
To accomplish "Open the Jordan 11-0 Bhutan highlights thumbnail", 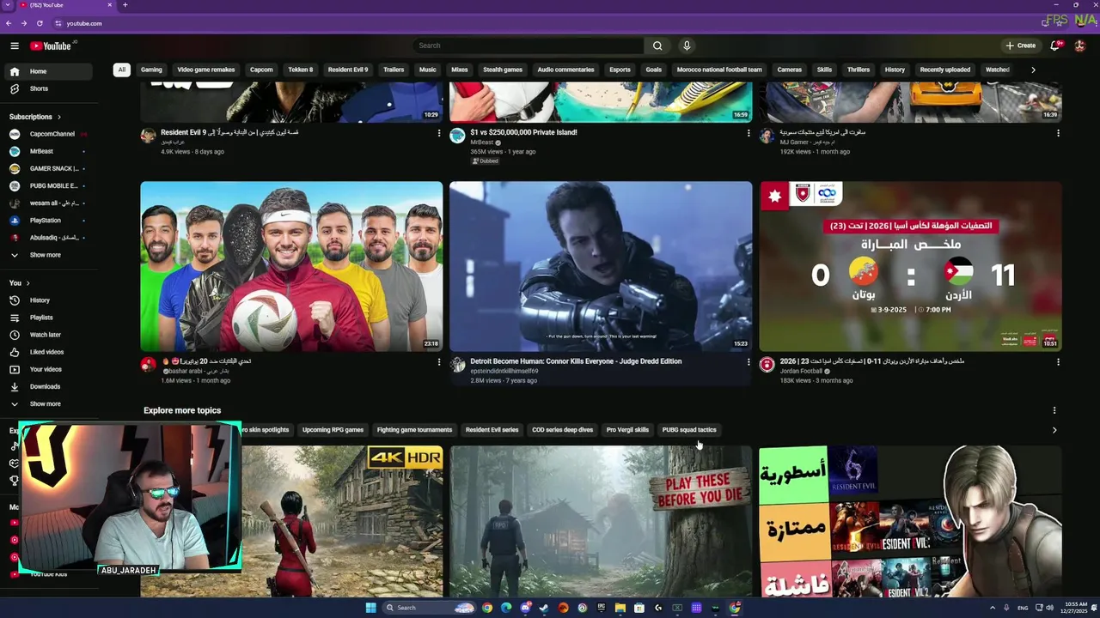I will 910,266.
